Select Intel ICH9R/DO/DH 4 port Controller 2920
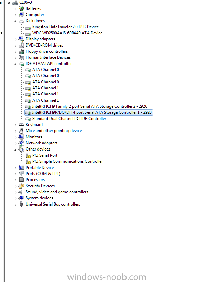The height and width of the screenshot is (282, 213). tap(92, 112)
